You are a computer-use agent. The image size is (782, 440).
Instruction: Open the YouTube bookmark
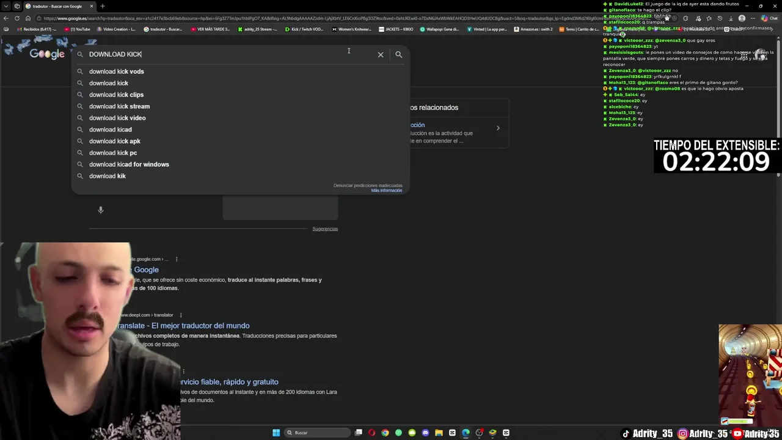pyautogui.click(x=77, y=29)
